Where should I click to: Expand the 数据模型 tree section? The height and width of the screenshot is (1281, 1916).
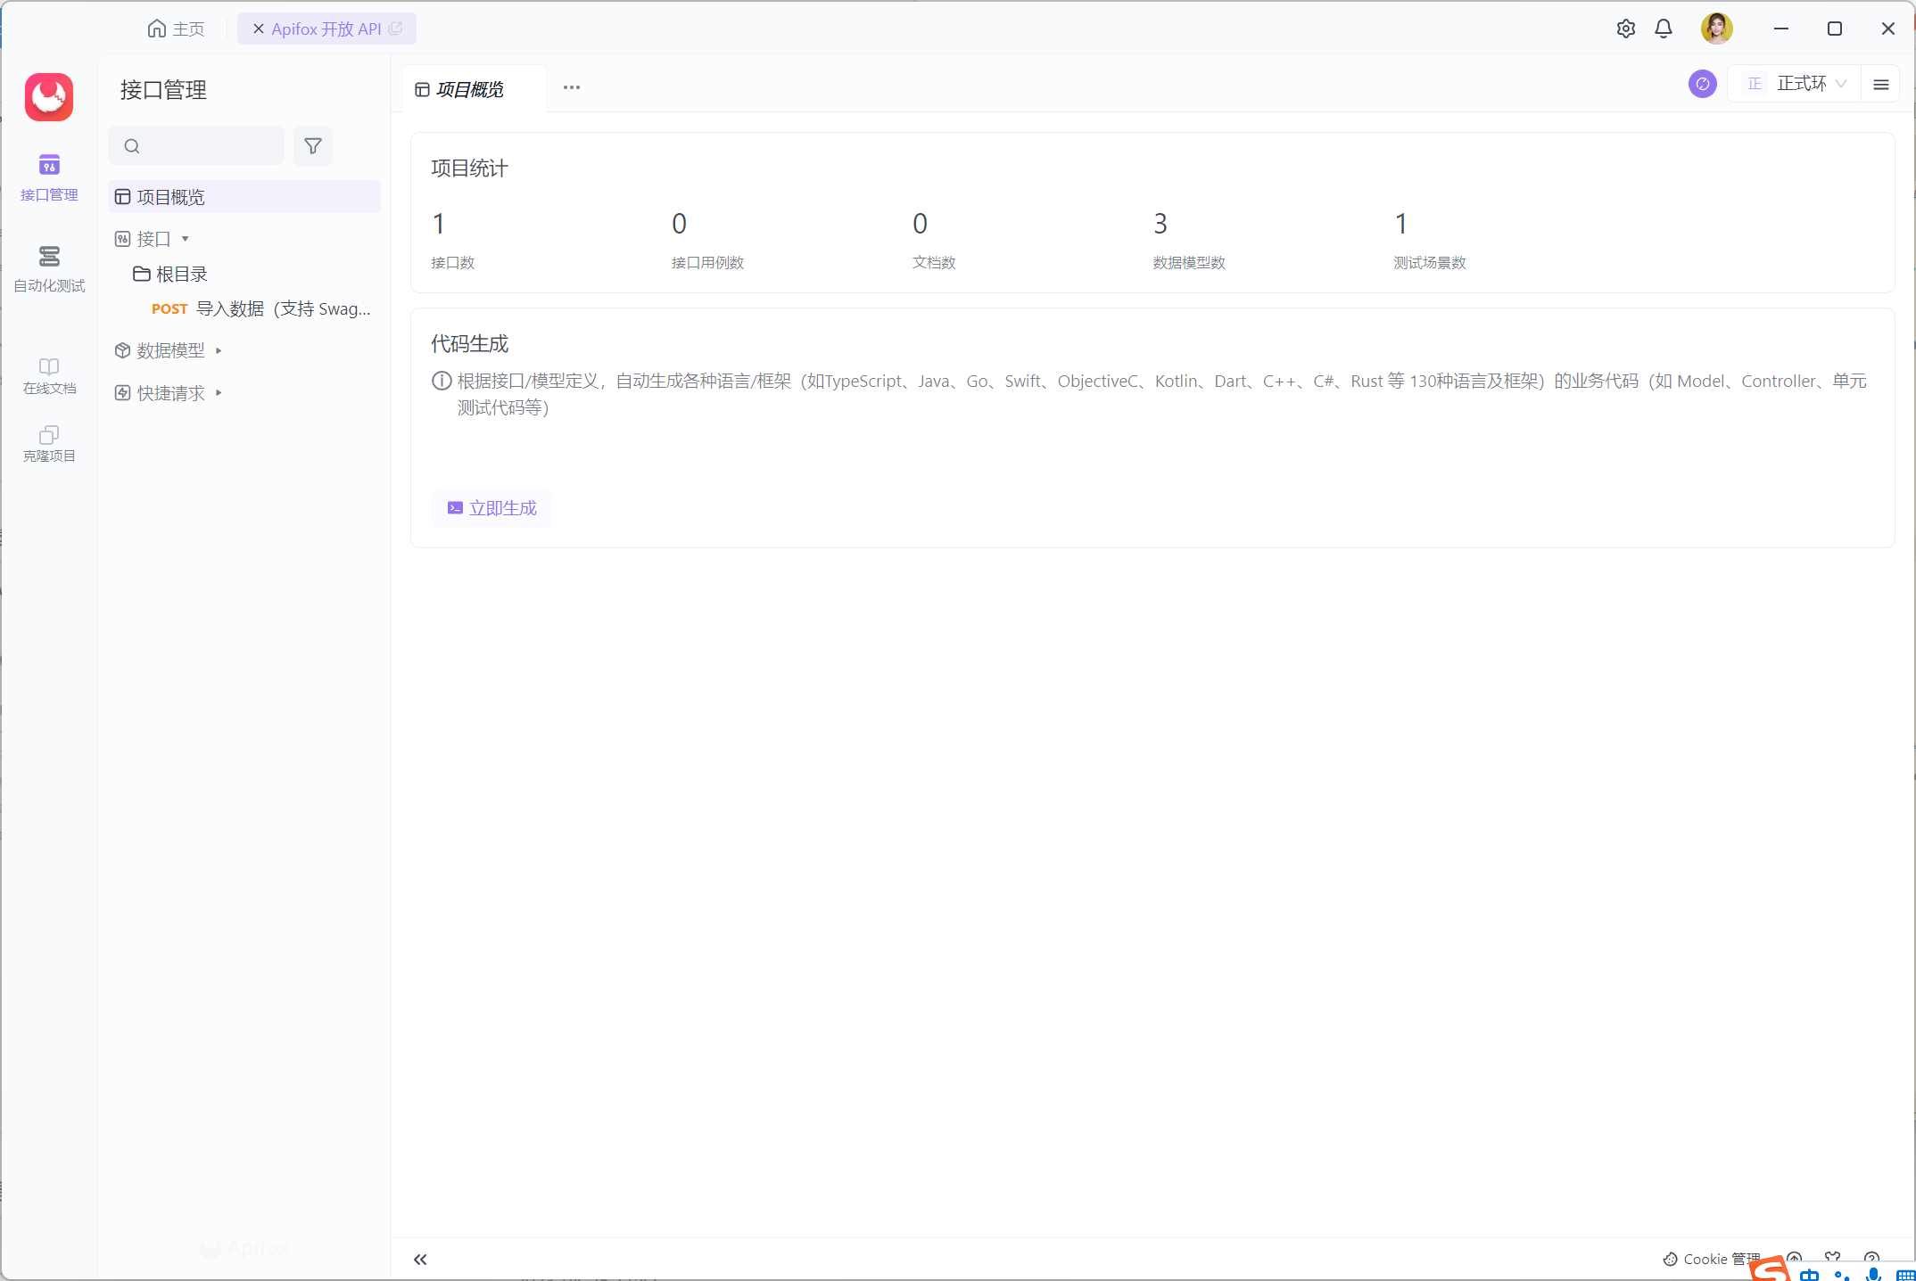click(219, 350)
